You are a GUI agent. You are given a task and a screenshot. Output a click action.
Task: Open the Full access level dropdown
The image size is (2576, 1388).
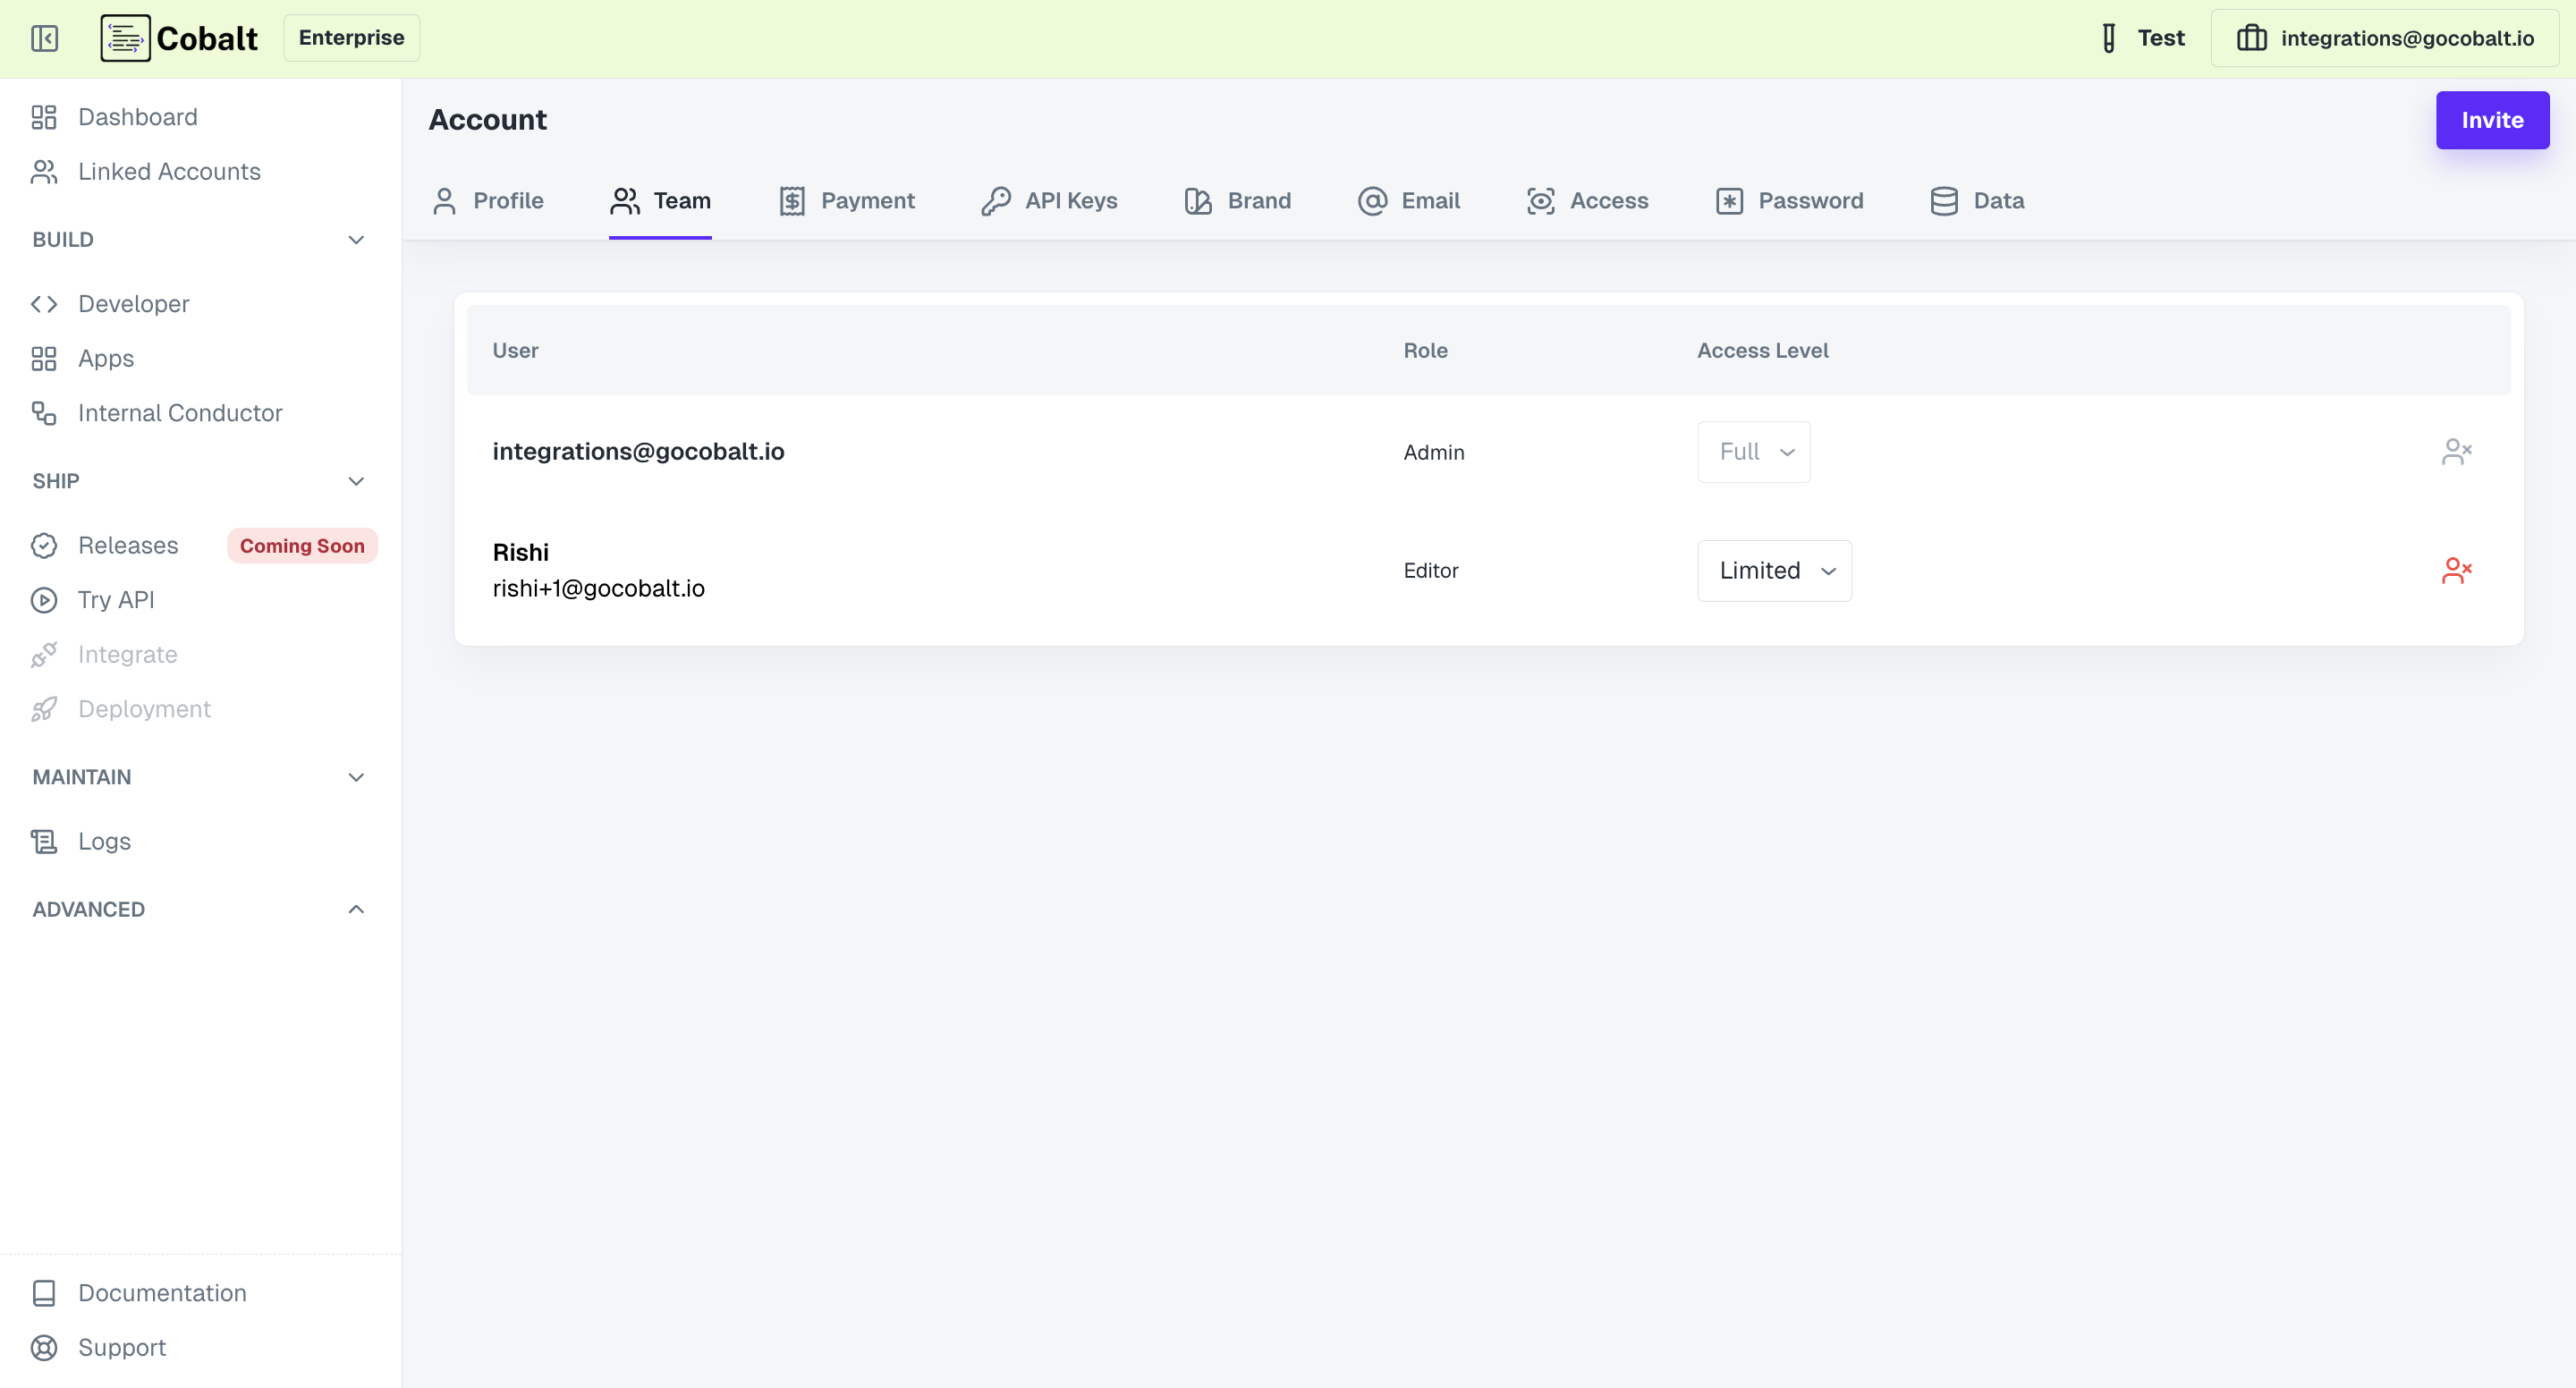pyautogui.click(x=1753, y=451)
